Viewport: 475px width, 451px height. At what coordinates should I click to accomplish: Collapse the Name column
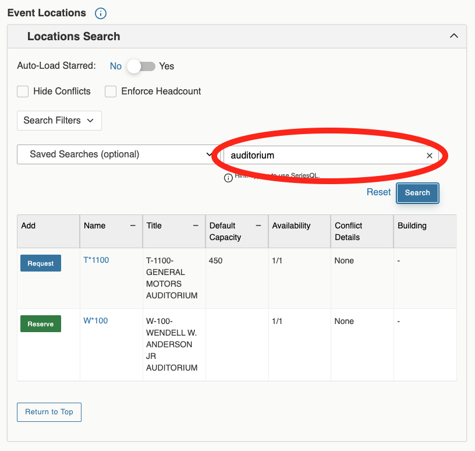133,225
